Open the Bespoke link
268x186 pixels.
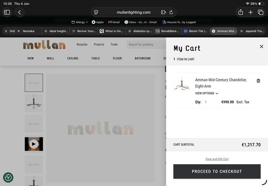[82, 44]
